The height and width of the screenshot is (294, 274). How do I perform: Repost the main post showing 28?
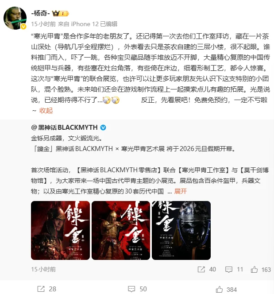tap(41, 289)
